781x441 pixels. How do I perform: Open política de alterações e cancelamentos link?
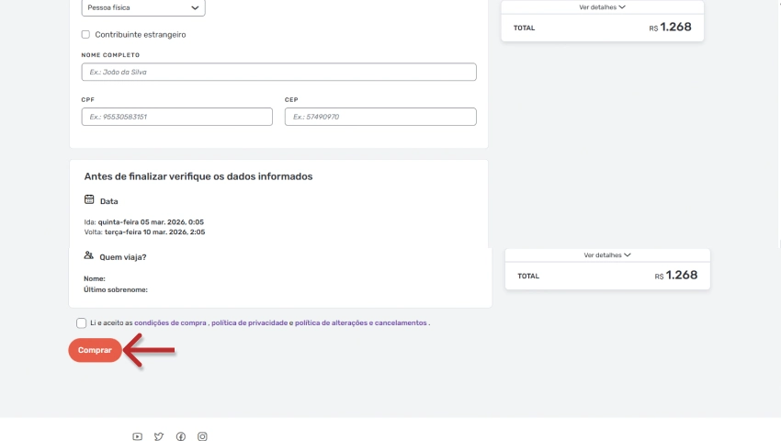click(x=361, y=323)
